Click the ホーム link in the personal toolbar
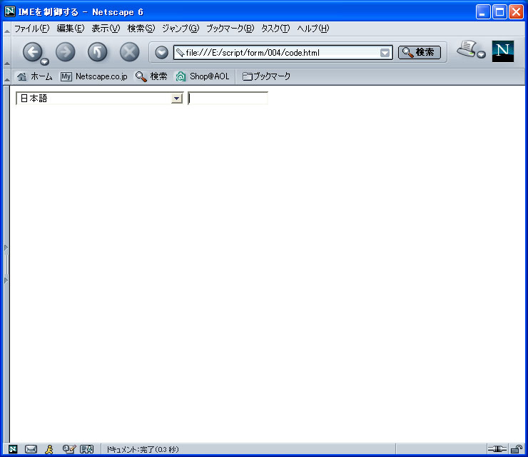The image size is (528, 457). [x=35, y=76]
